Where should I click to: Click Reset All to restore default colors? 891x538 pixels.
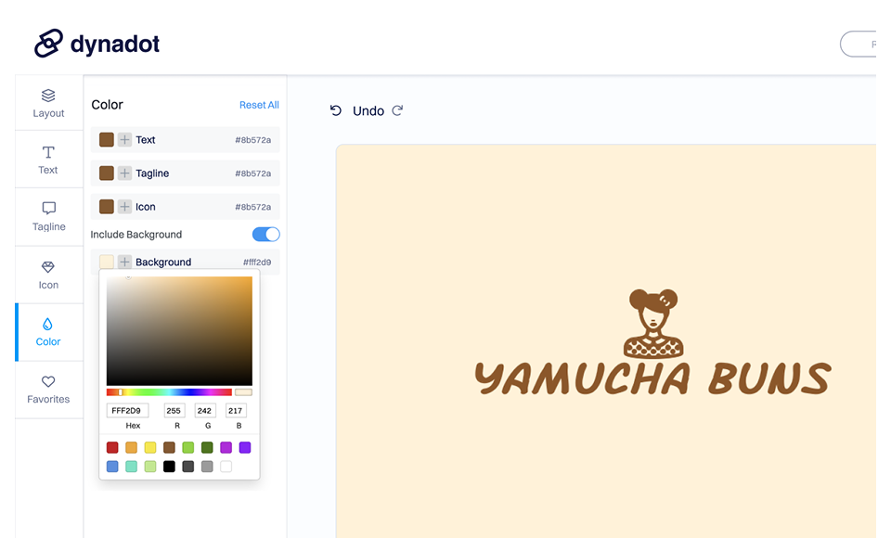tap(259, 105)
